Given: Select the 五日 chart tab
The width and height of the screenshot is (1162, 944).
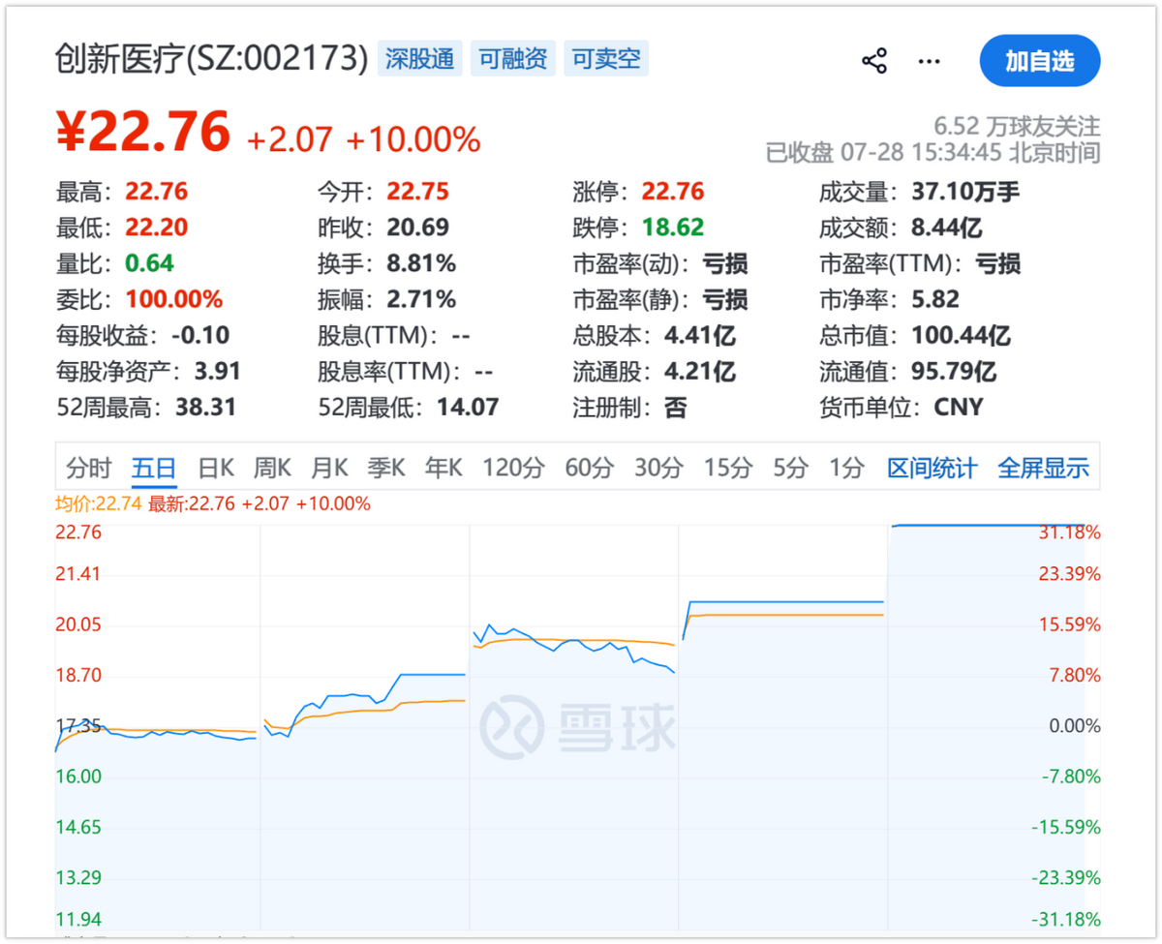Looking at the screenshot, I should tap(154, 469).
